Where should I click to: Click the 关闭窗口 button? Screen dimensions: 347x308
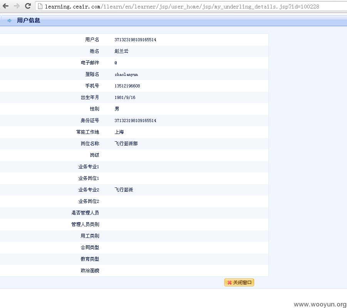pyautogui.click(x=239, y=282)
